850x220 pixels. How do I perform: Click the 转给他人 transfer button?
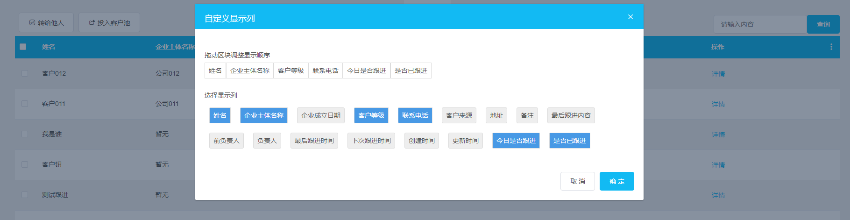(46, 22)
